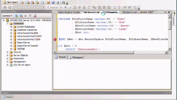Click the Results to File icon
This screenshot has width=177, height=100.
tap(109, 7)
